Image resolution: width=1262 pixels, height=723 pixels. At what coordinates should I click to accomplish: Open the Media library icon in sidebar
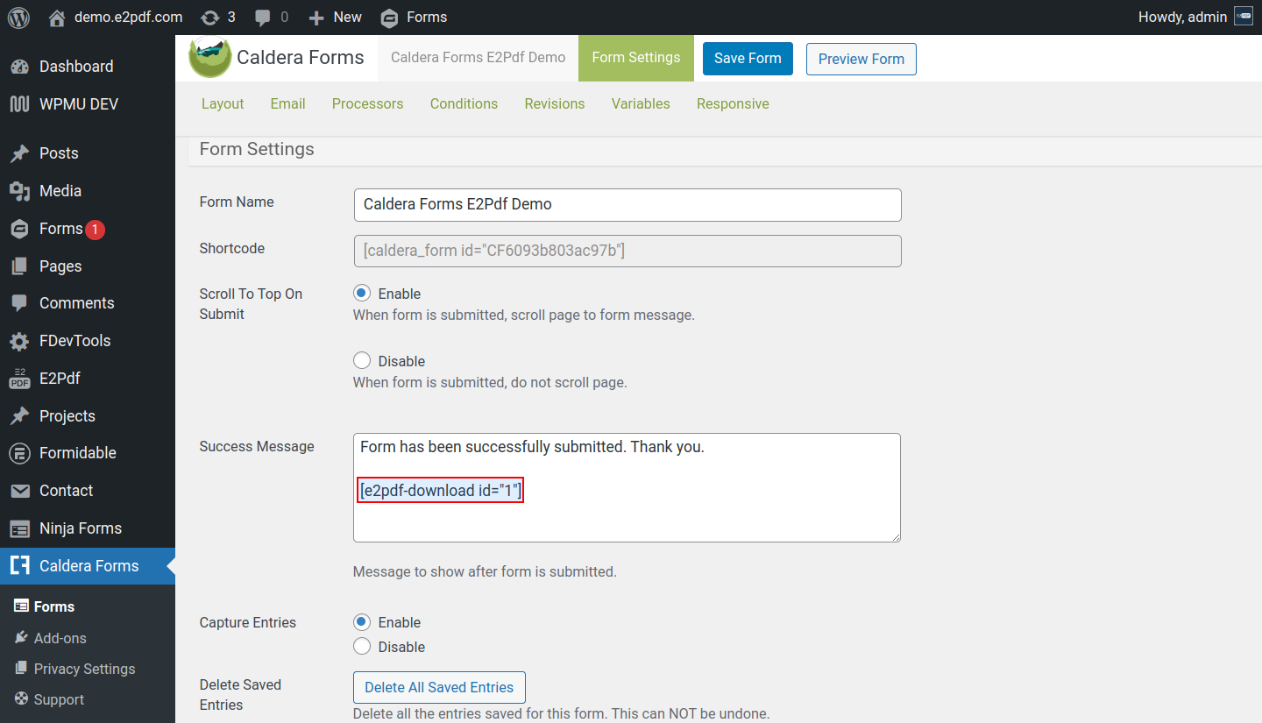(x=19, y=191)
